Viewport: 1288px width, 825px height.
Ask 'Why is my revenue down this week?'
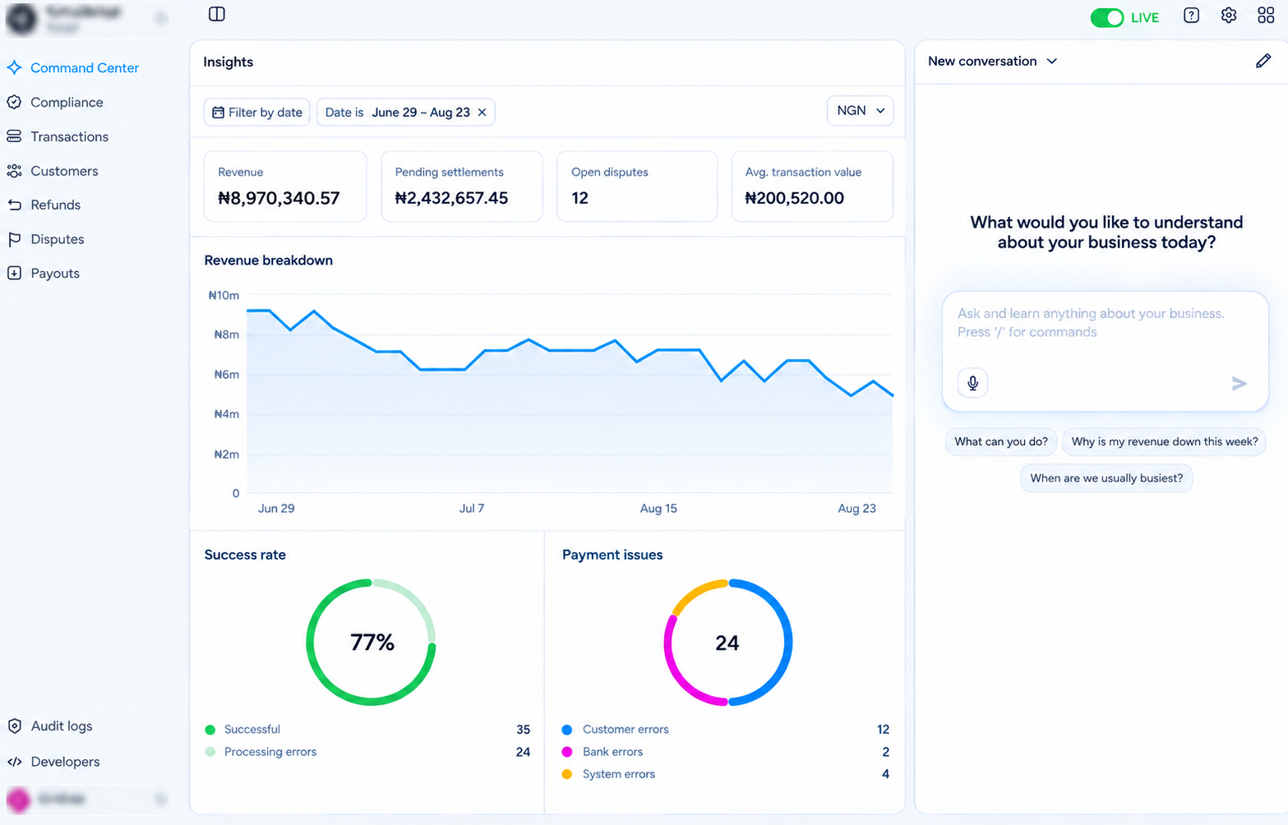coord(1165,441)
